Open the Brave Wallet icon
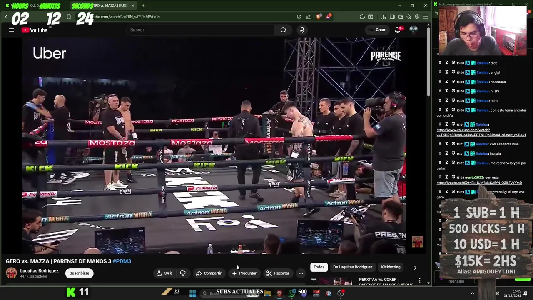 pos(401,17)
